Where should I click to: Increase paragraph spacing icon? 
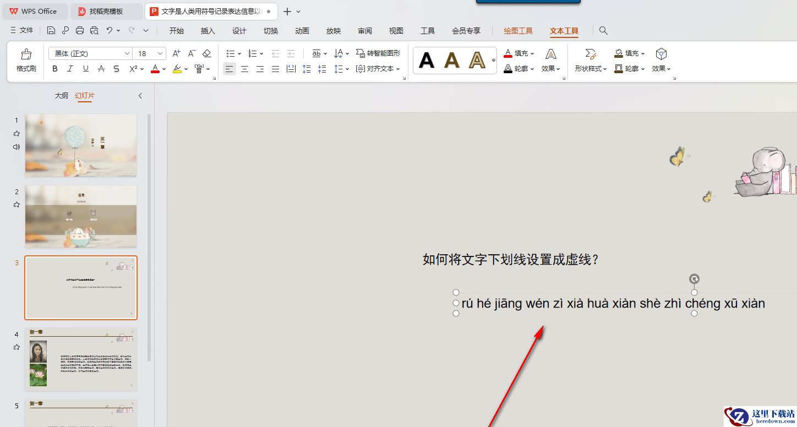tap(307, 69)
